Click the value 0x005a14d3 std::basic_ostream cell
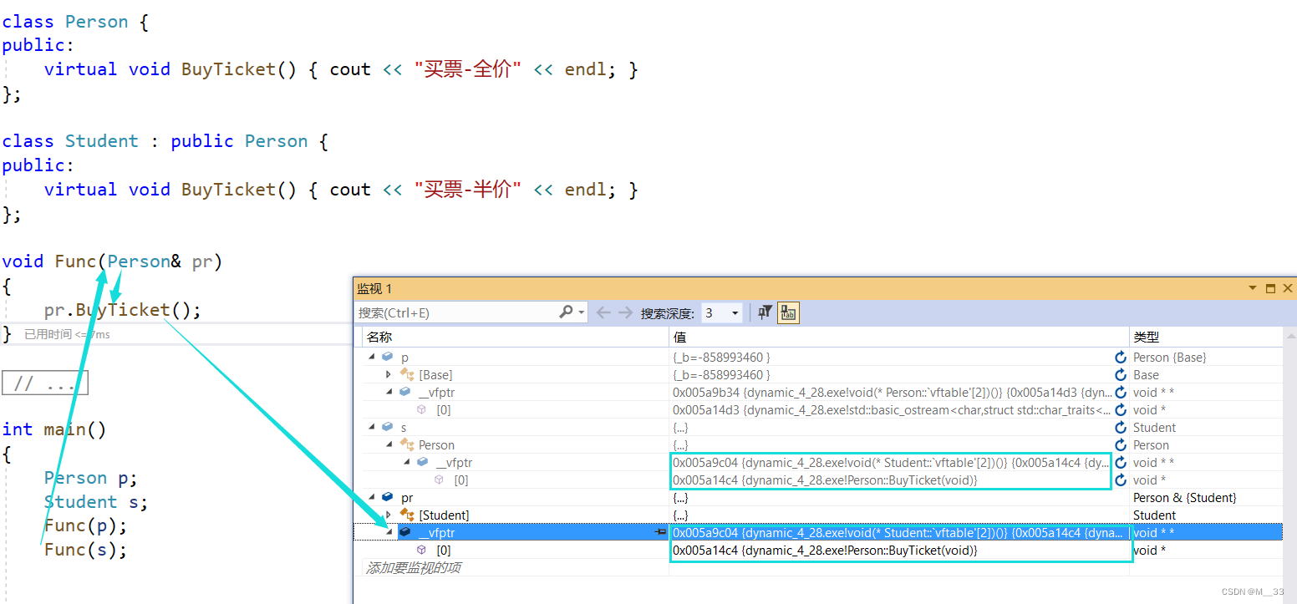Screen dimensions: 1297x604 coord(892,409)
